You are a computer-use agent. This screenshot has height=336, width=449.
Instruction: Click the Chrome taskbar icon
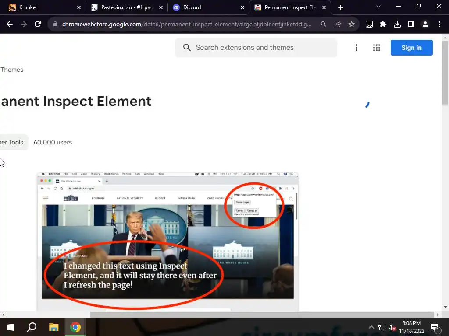coord(75,327)
